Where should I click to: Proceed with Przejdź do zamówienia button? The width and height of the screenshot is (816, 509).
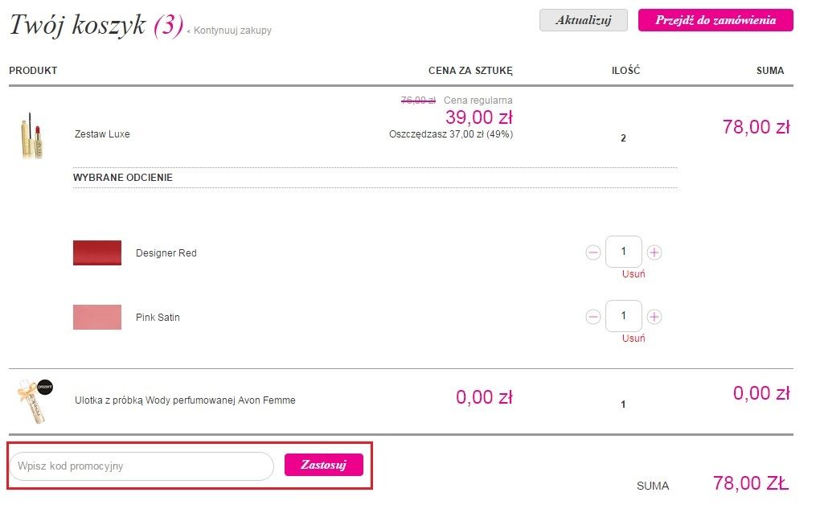(716, 20)
